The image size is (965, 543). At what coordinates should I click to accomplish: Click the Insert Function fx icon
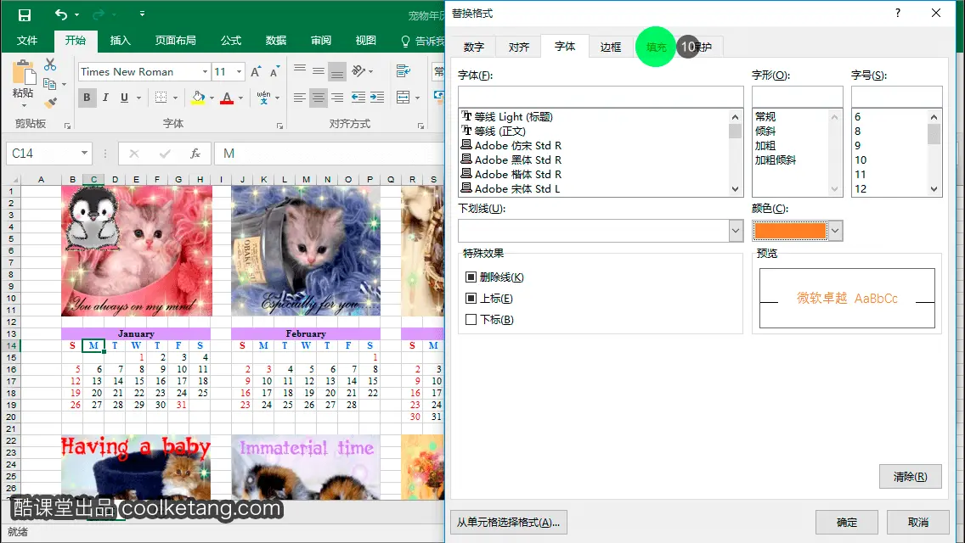point(195,153)
